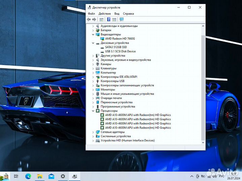
Task: Click the Видеоадаптеры display icon
Action: click(x=98, y=35)
